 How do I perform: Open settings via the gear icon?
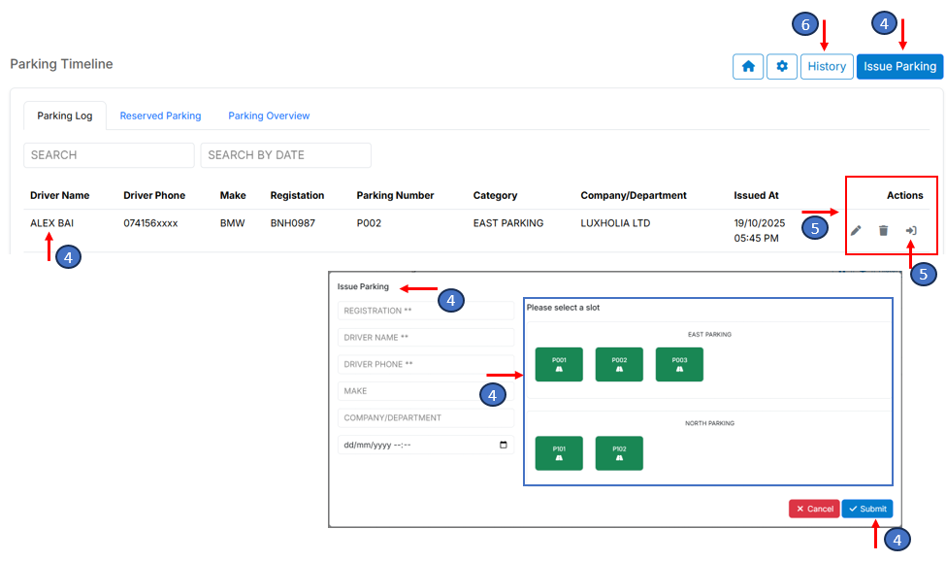782,67
